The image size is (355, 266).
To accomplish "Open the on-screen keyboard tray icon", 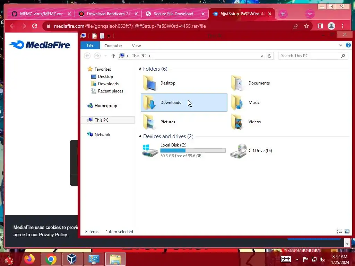I will pyautogui.click(x=286, y=259).
